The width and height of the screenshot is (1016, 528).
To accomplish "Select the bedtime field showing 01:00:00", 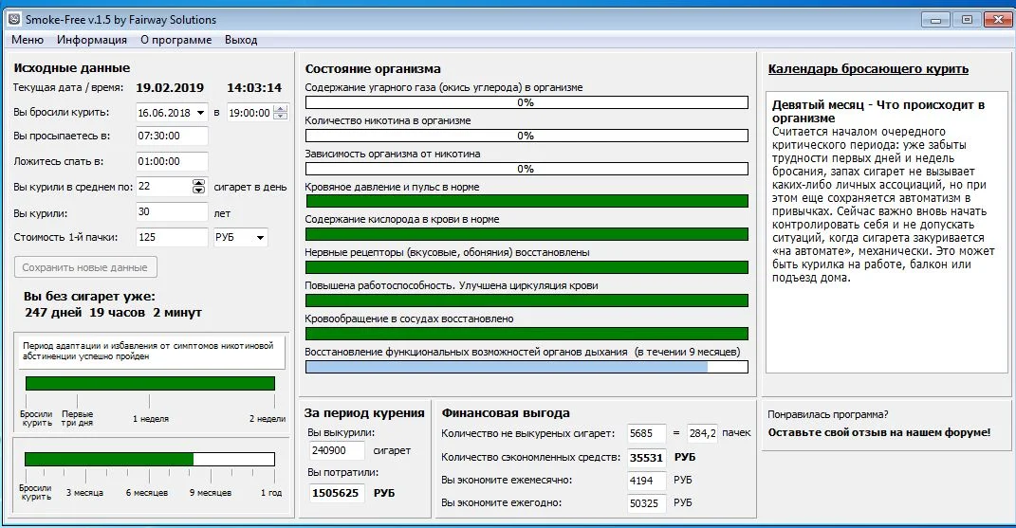I will pos(172,162).
